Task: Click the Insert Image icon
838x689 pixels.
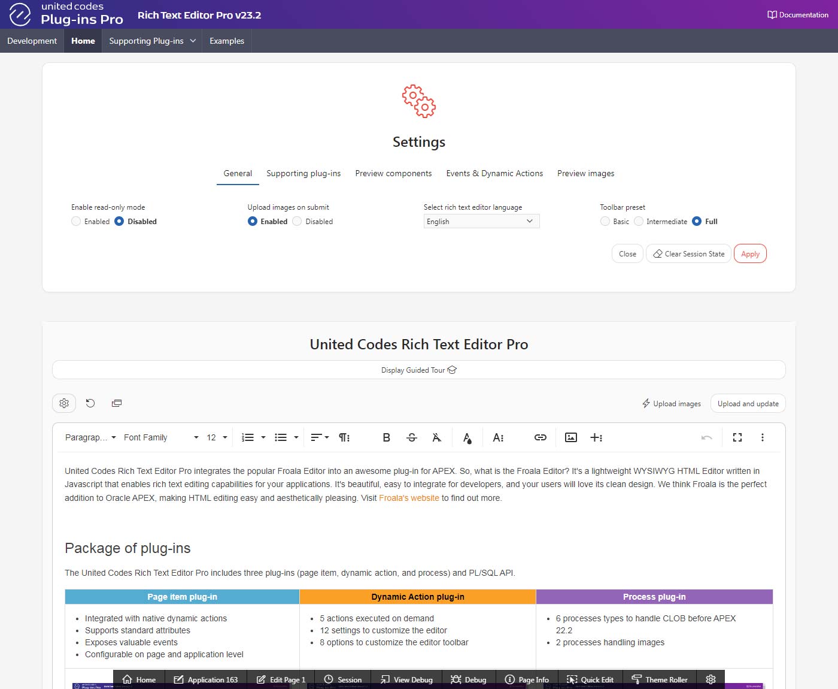Action: click(x=571, y=437)
